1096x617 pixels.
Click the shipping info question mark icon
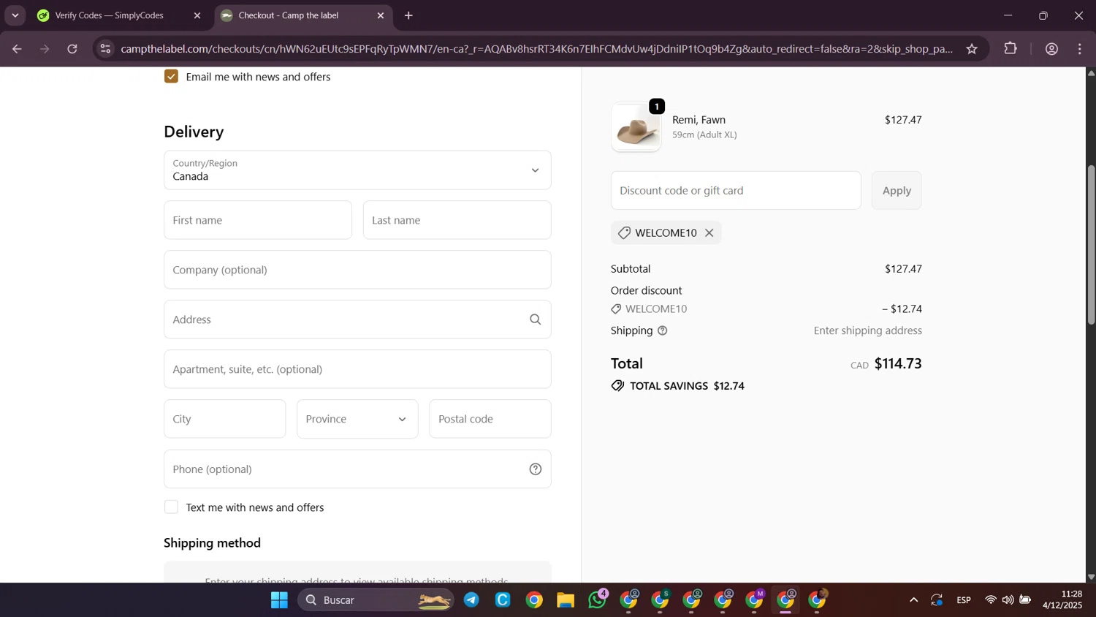(x=662, y=331)
